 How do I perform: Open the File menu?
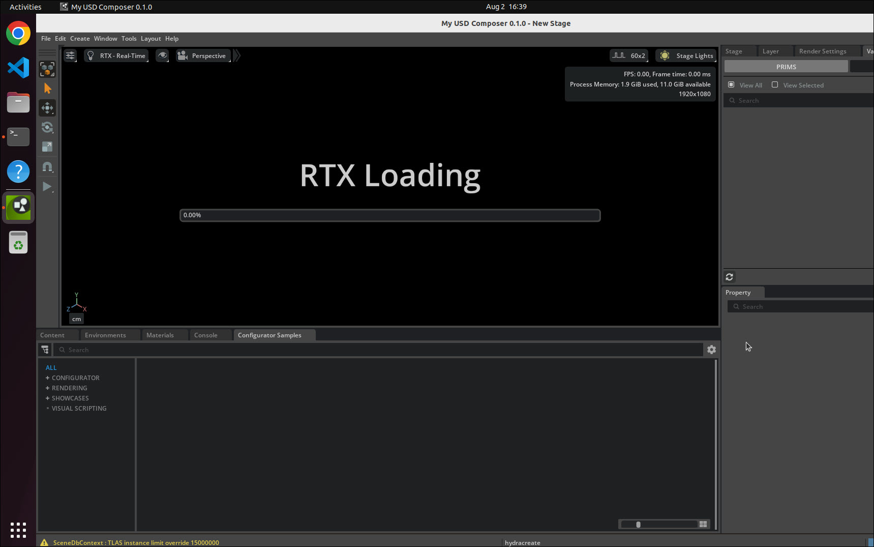[46, 39]
